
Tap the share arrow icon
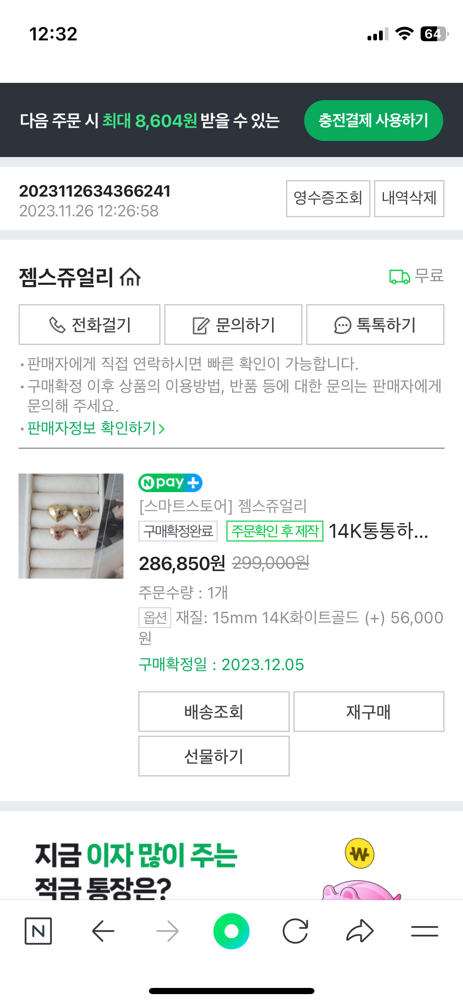(360, 931)
